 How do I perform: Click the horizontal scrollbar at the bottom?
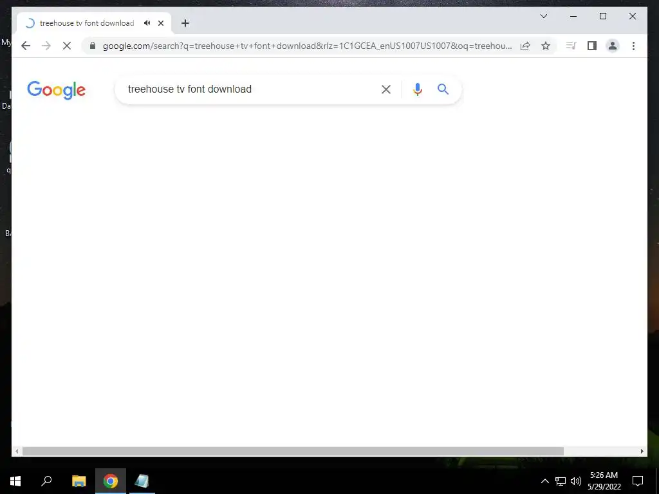coord(293,451)
